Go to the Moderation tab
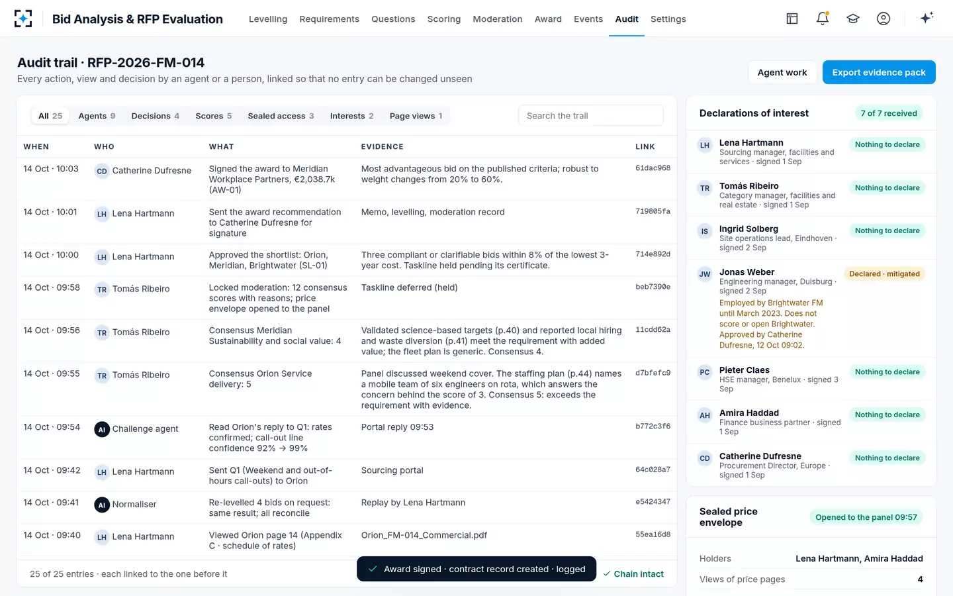 498,19
